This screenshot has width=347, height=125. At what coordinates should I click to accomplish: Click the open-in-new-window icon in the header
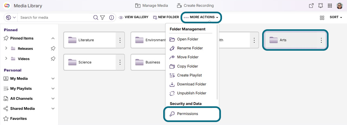311,6
